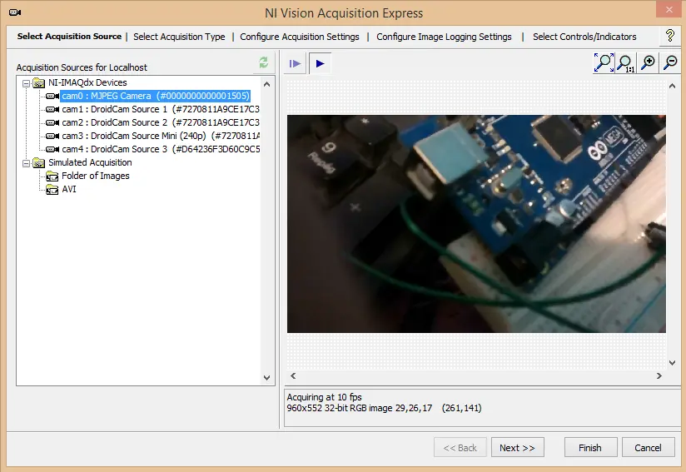Click the zoom to fit icon
686x472 pixels.
[x=604, y=63]
